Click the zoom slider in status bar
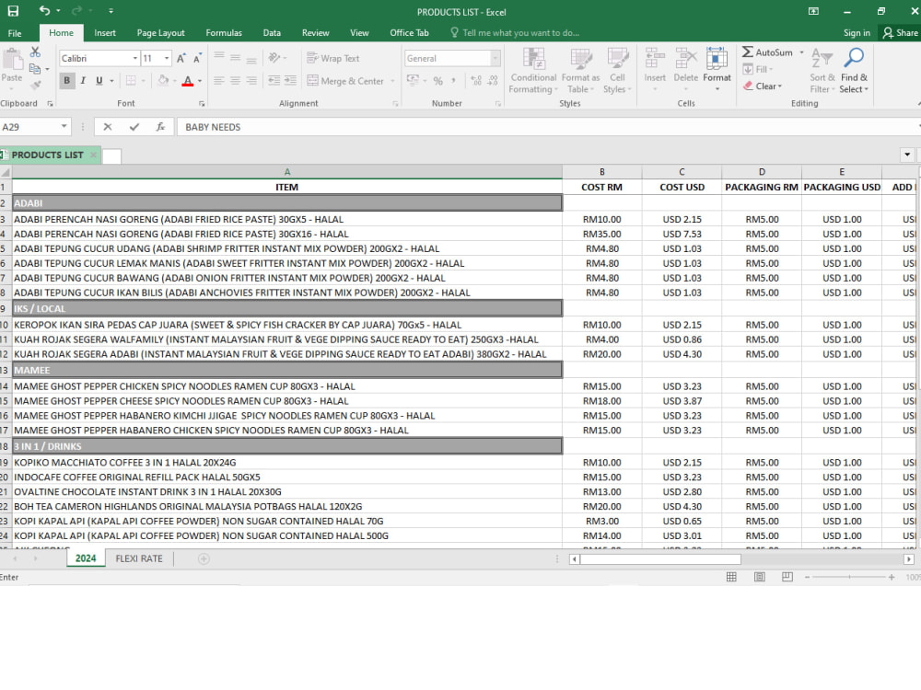Screen dimensions: 921x690 coord(849,578)
